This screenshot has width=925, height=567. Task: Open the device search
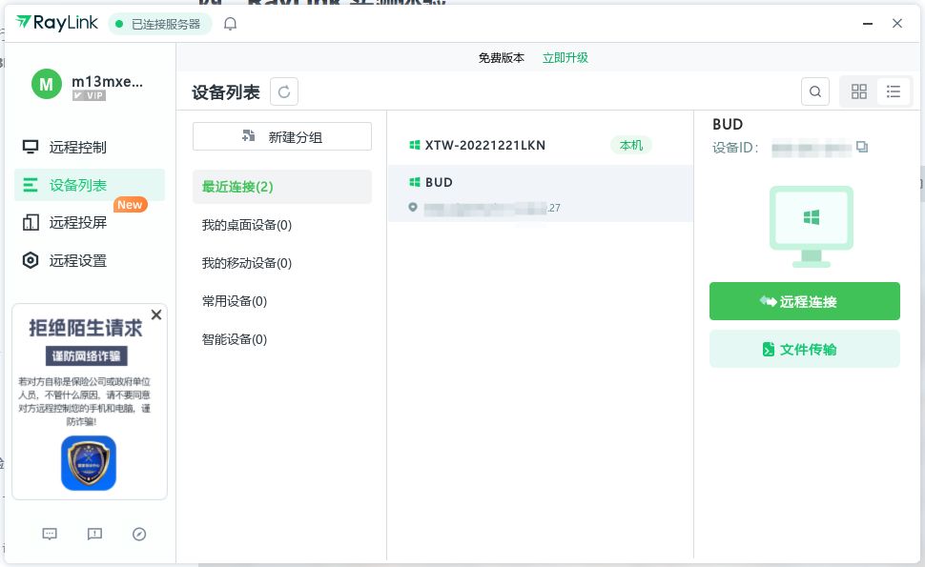pos(815,91)
